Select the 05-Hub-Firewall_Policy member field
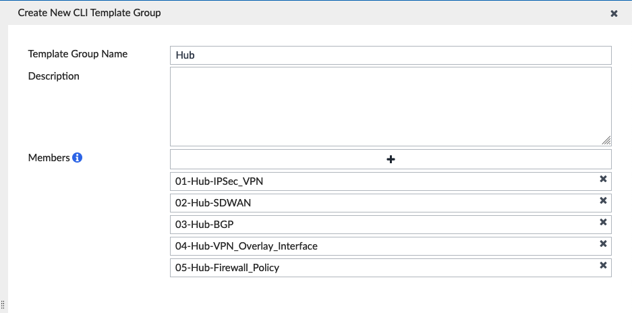Viewport: 632px width, 313px height. [378, 267]
